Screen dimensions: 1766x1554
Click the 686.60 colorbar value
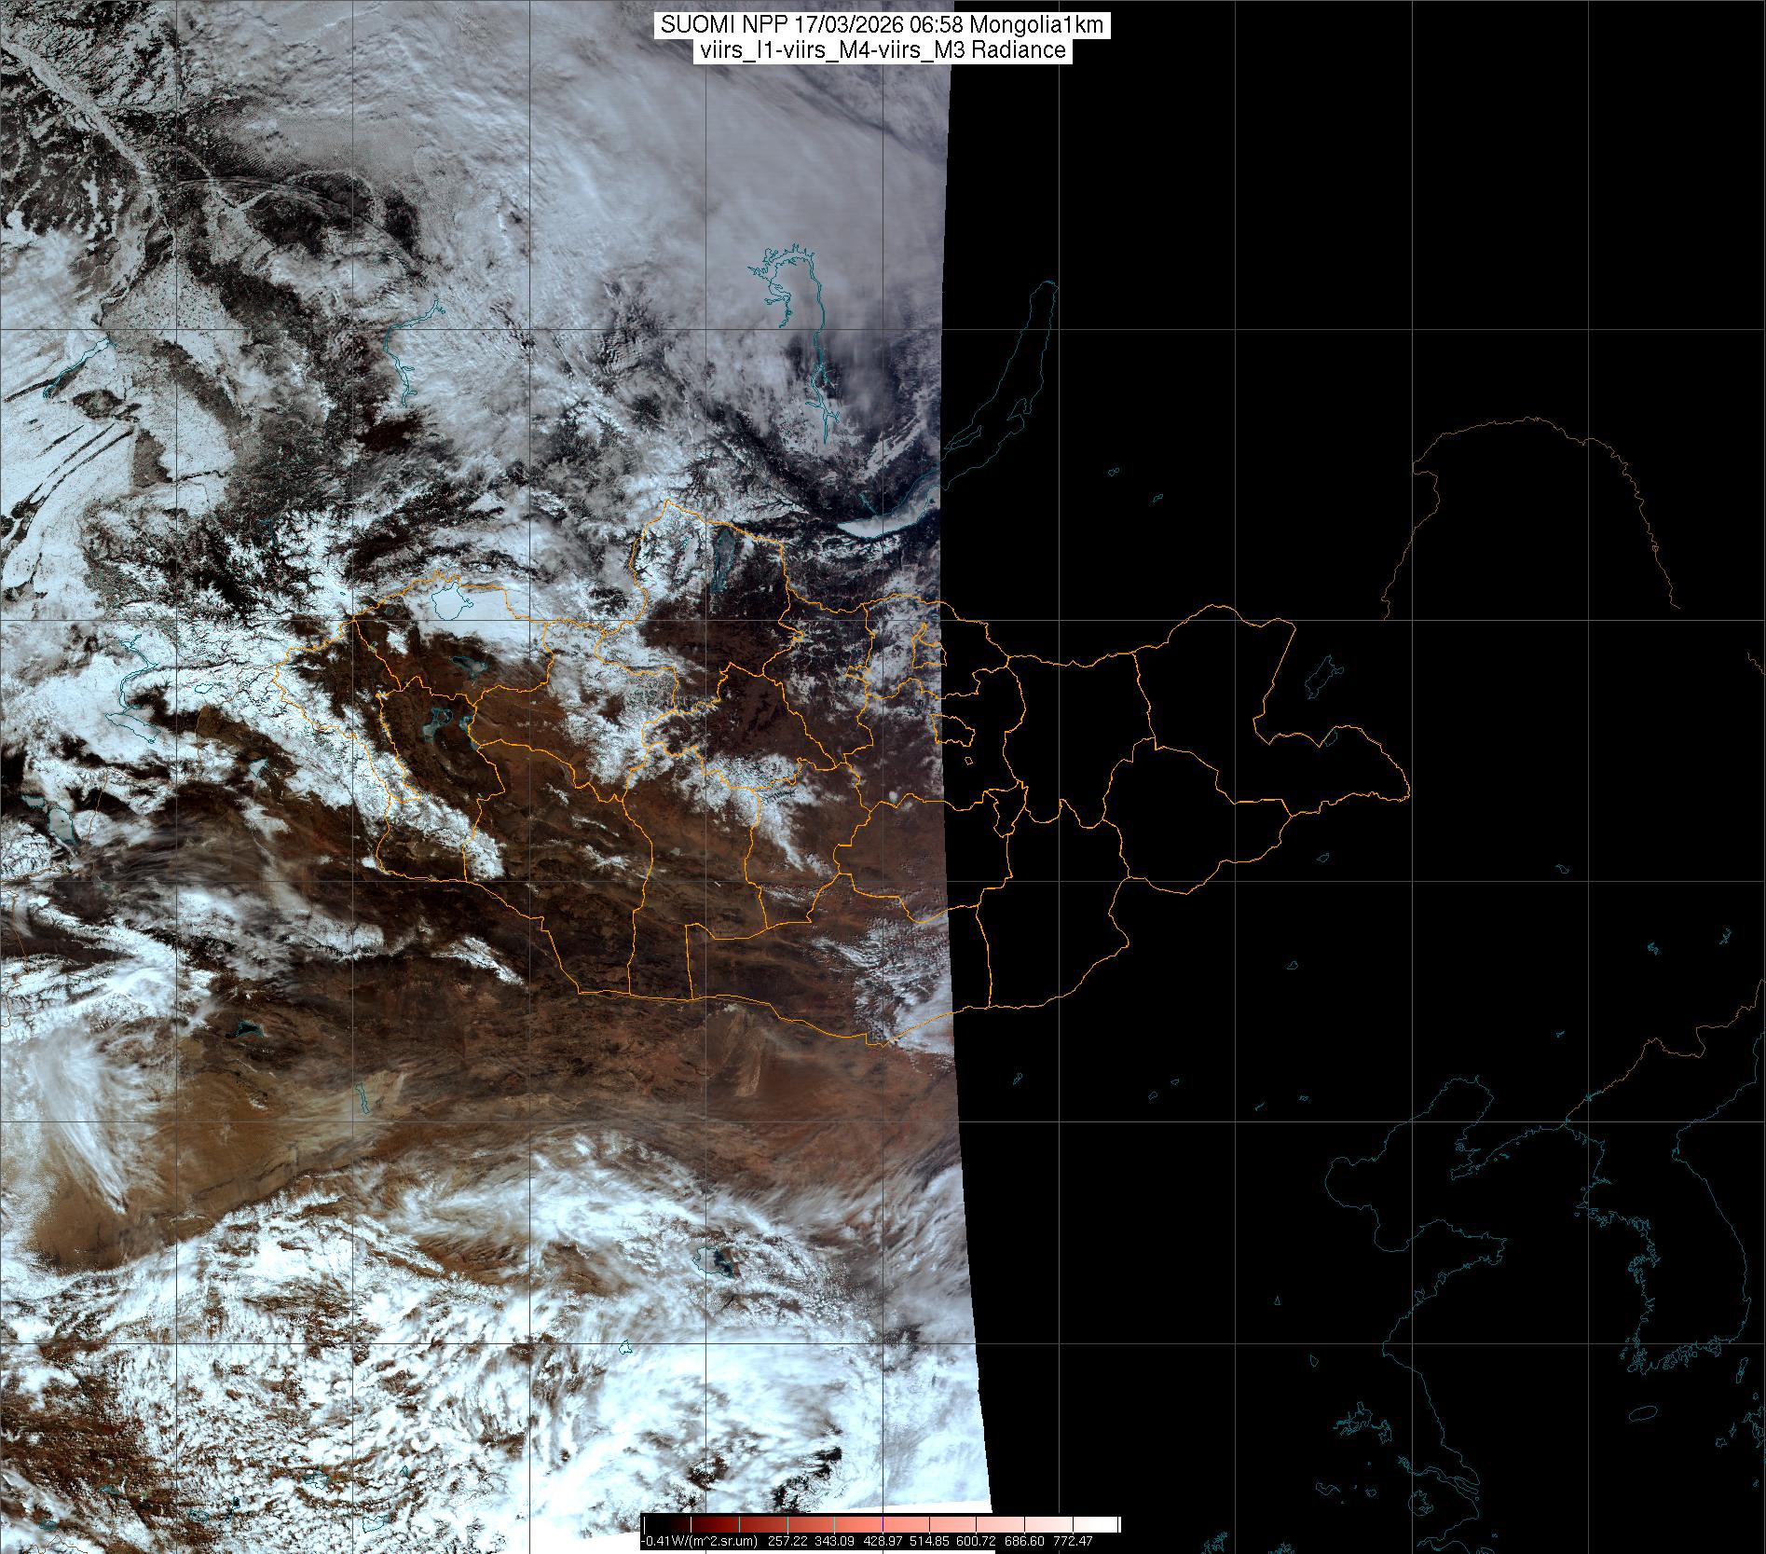[x=1024, y=1541]
